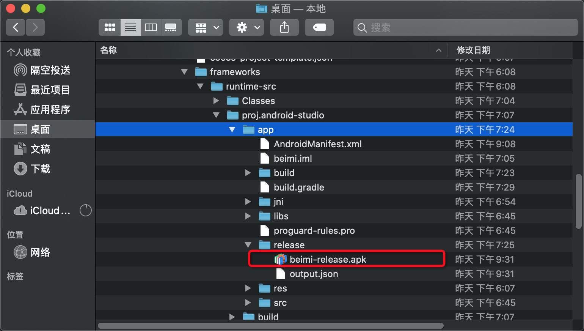Toggle list view mode
The width and height of the screenshot is (584, 331).
point(130,27)
